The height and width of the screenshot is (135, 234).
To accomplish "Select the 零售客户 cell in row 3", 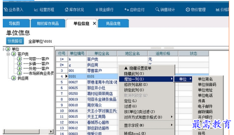I will (x=102, y=71).
